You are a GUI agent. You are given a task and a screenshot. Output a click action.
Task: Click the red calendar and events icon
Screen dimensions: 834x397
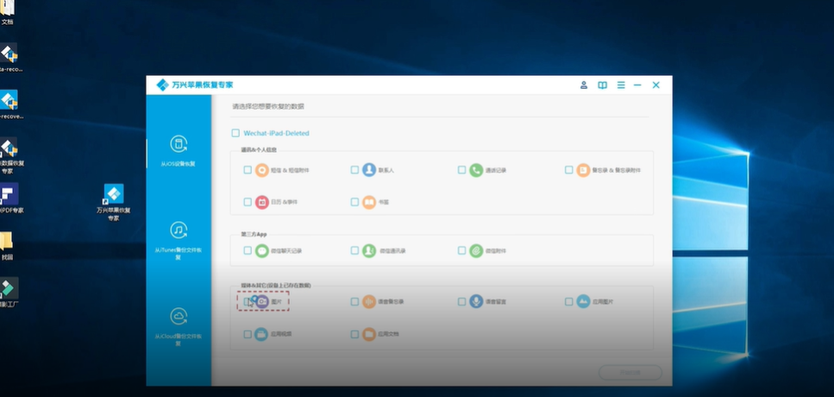261,202
